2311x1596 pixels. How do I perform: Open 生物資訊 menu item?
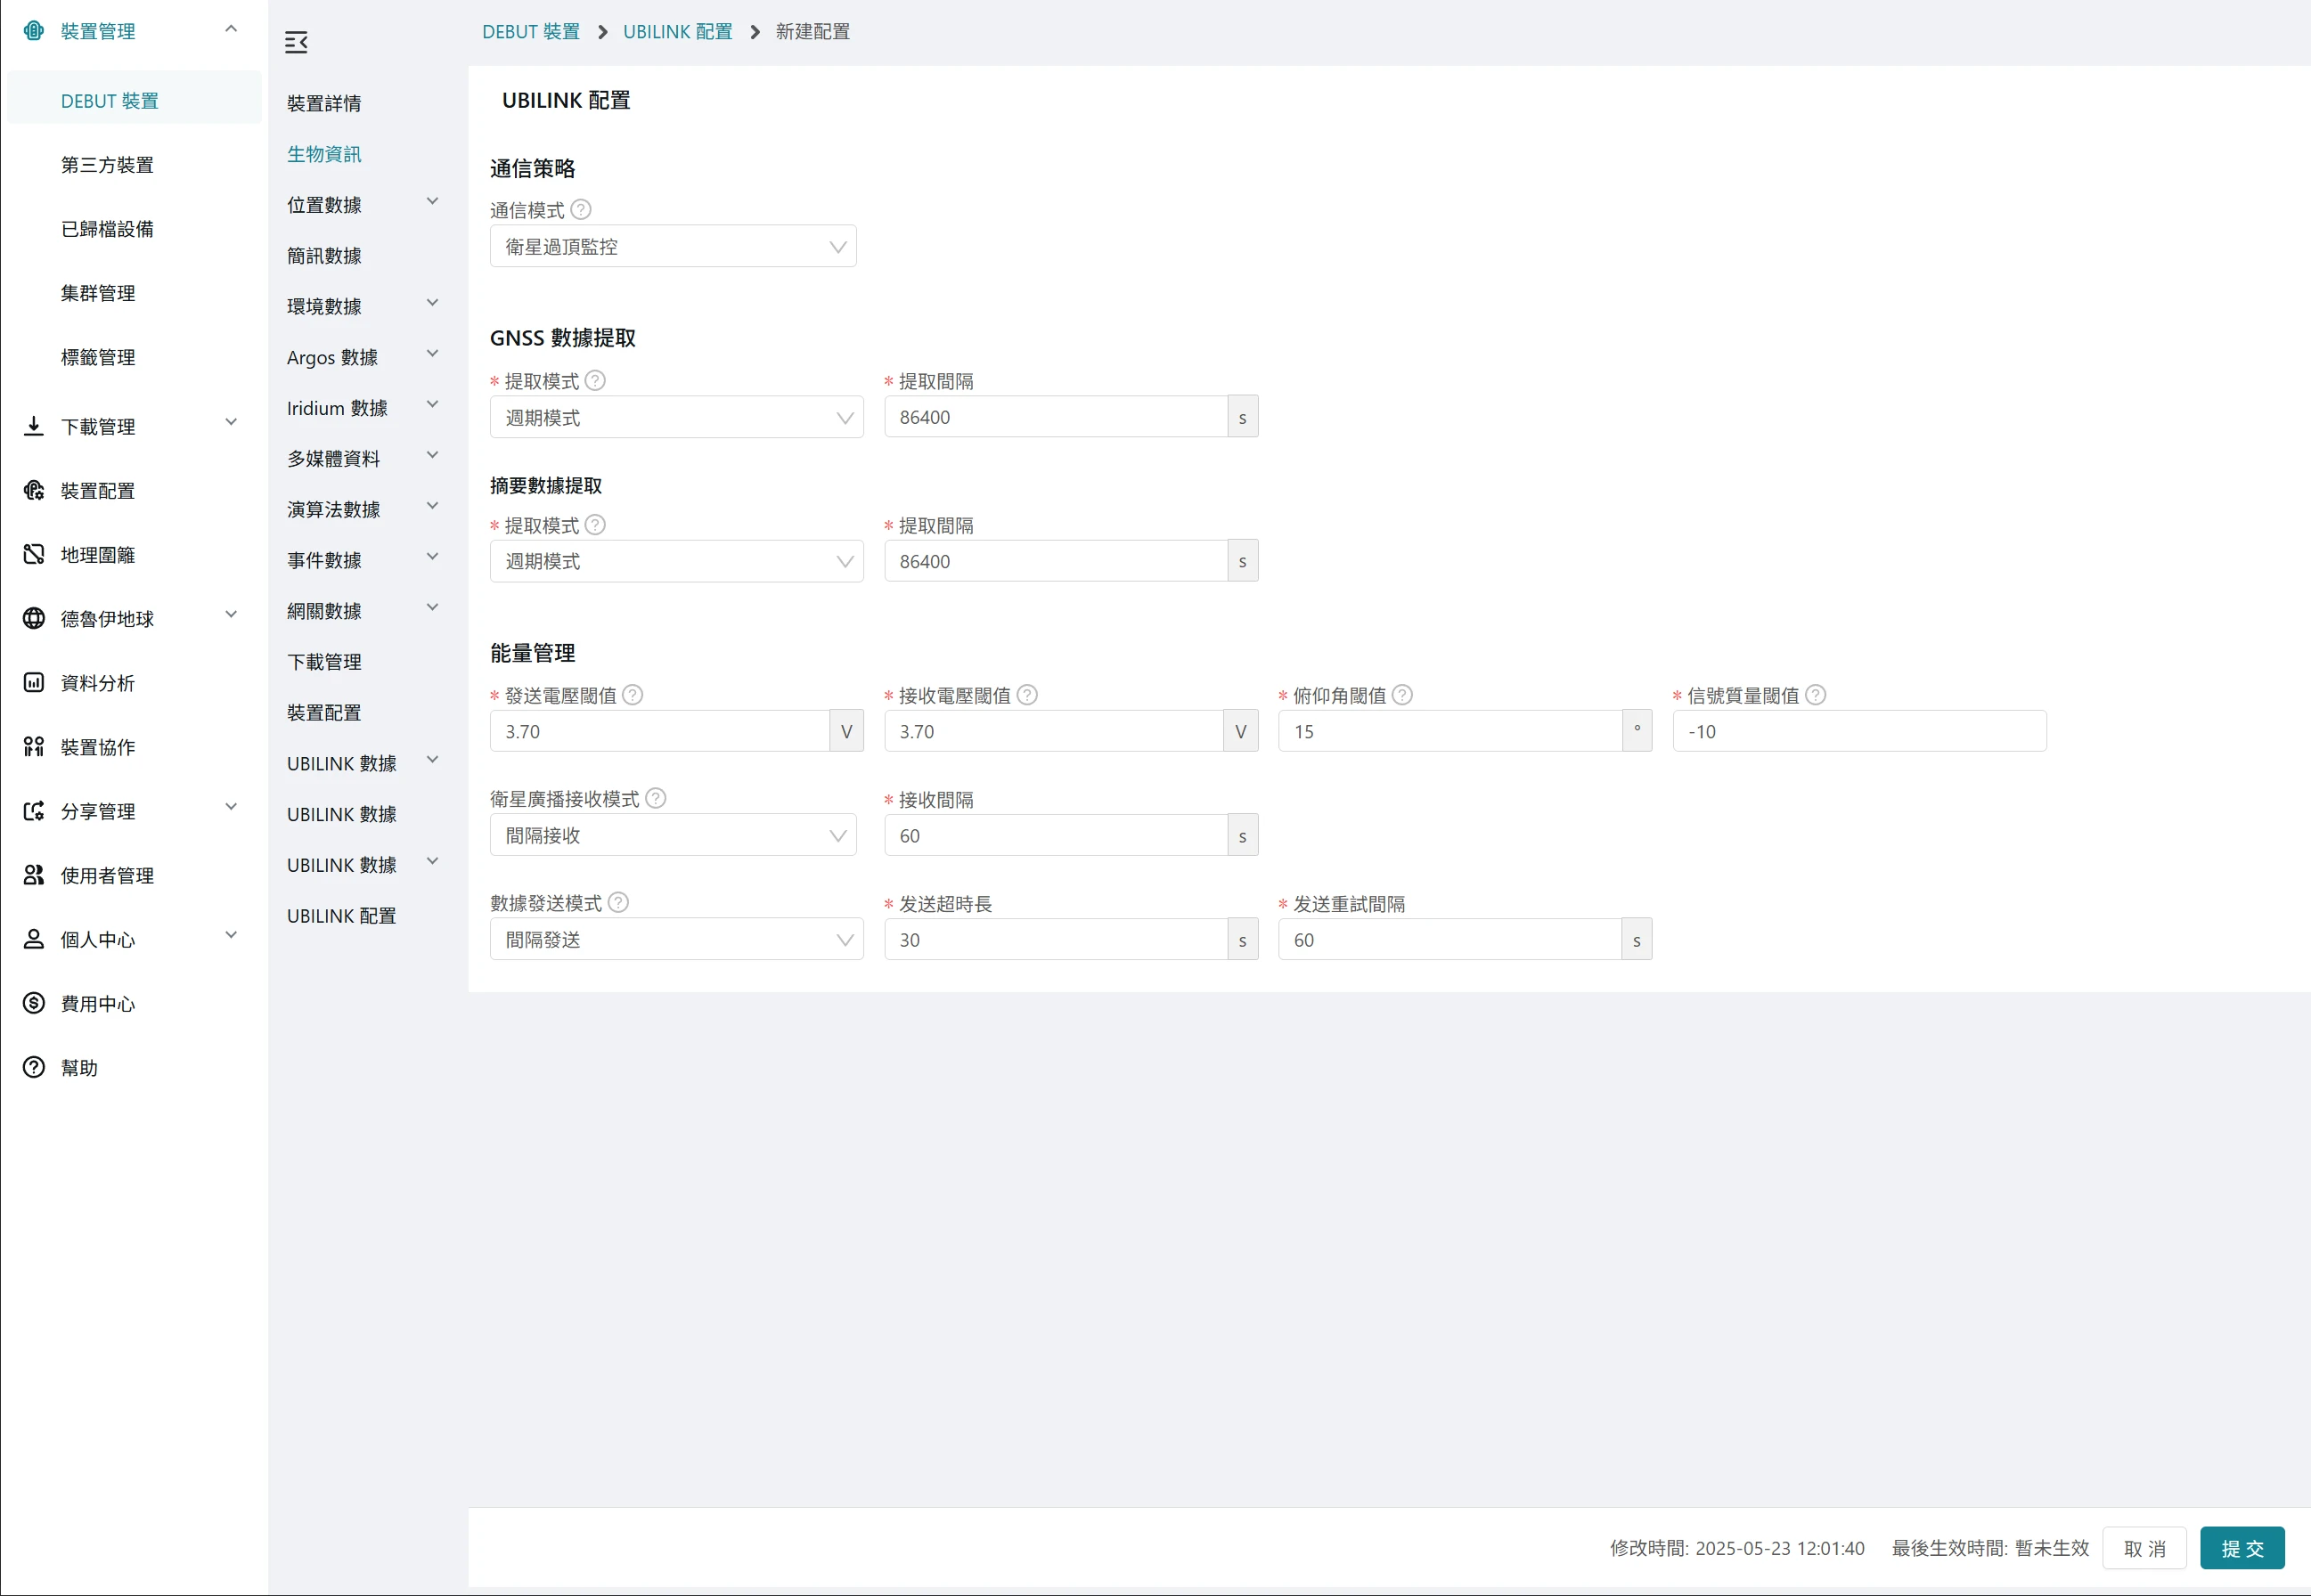click(324, 154)
